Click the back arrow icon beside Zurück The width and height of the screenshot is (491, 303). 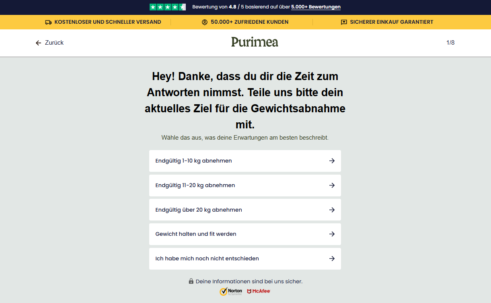(38, 43)
